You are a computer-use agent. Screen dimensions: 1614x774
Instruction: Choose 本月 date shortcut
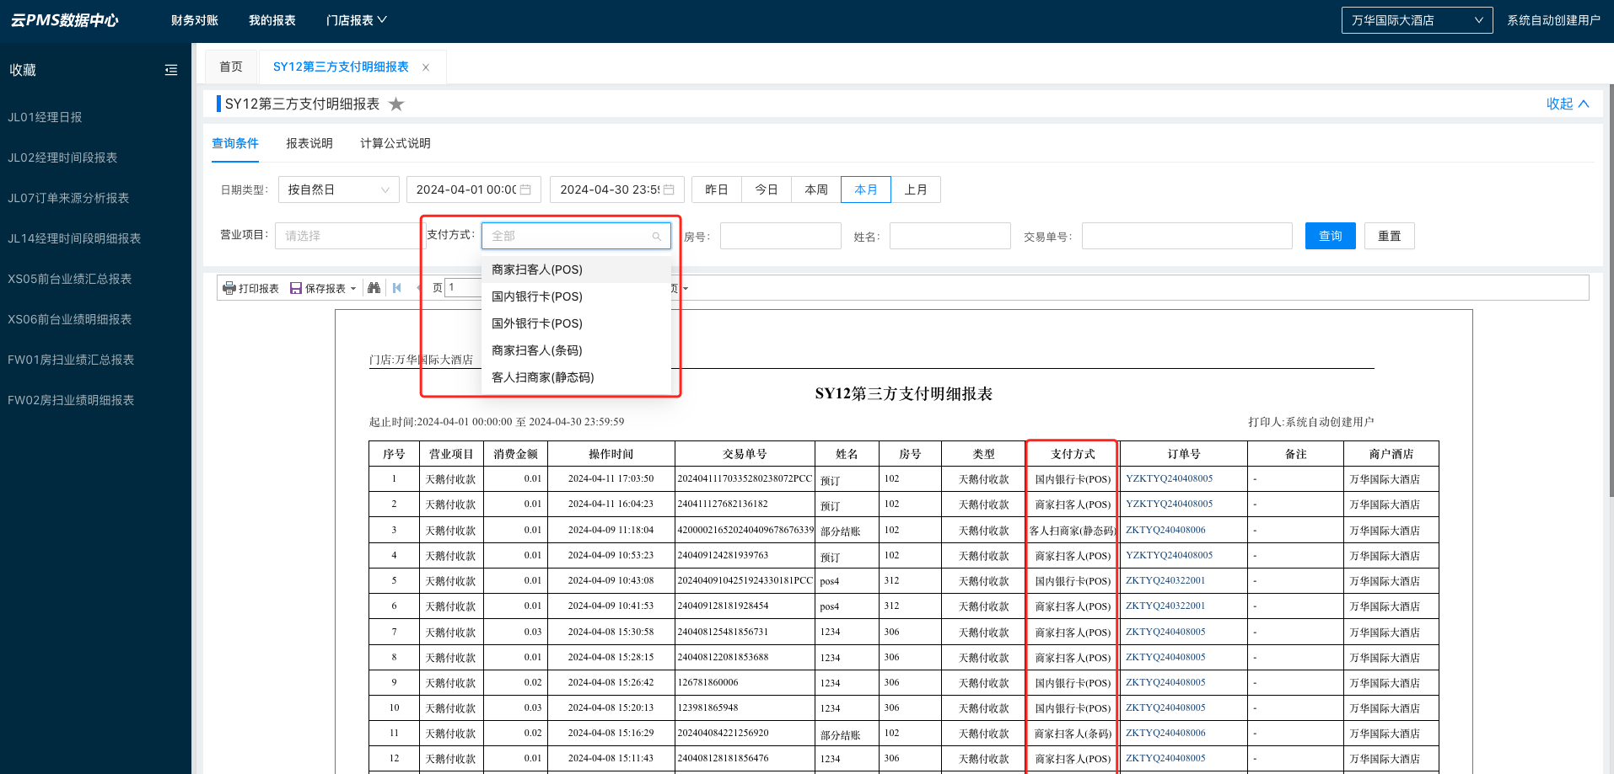click(x=866, y=189)
